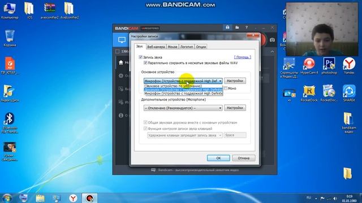Click the volume icon in system tray
This screenshot has height=203, width=362.
point(335,198)
